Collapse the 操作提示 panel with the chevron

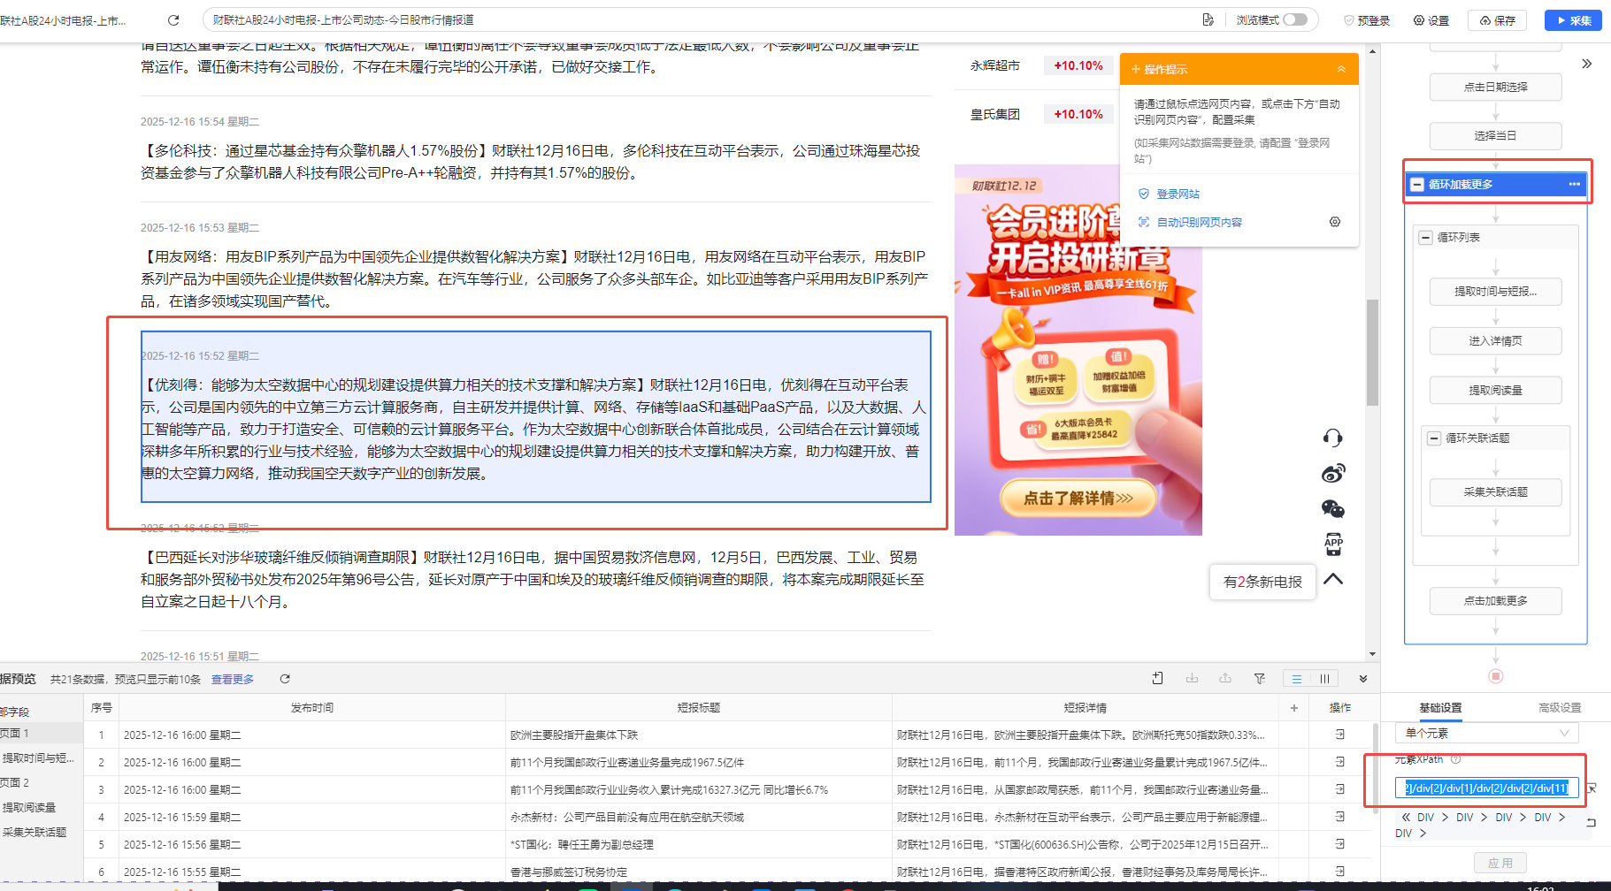pyautogui.click(x=1341, y=69)
